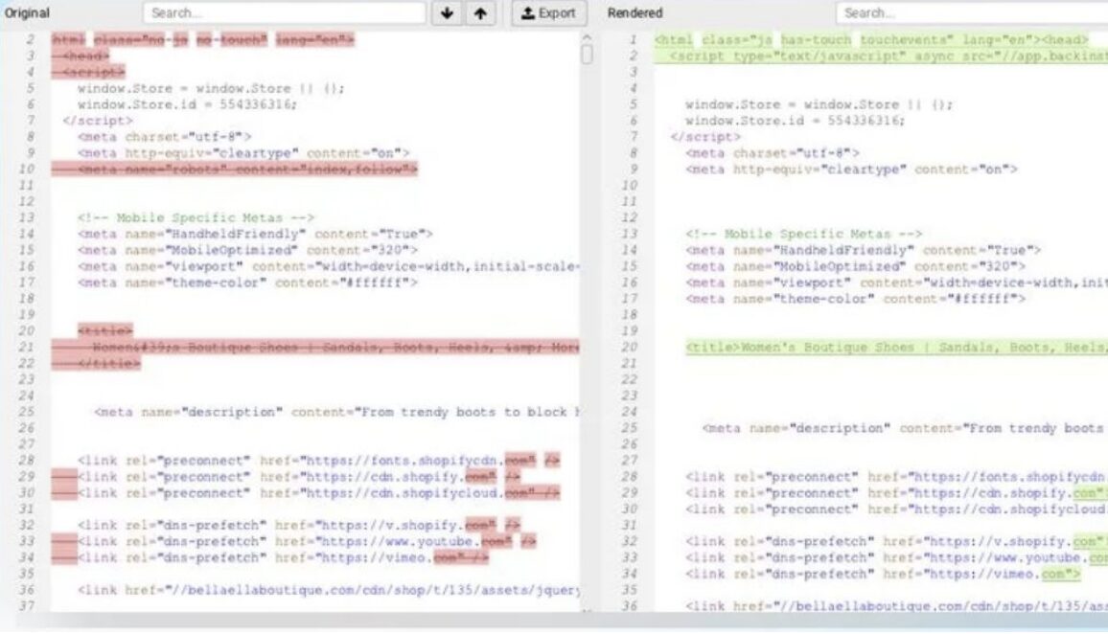Click theme-color meta line in Original pane
This screenshot has width=1108, height=634.
(247, 283)
